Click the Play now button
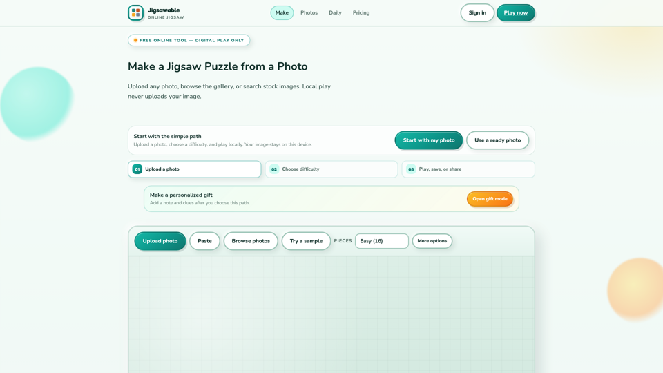This screenshot has height=373, width=663. tap(516, 12)
